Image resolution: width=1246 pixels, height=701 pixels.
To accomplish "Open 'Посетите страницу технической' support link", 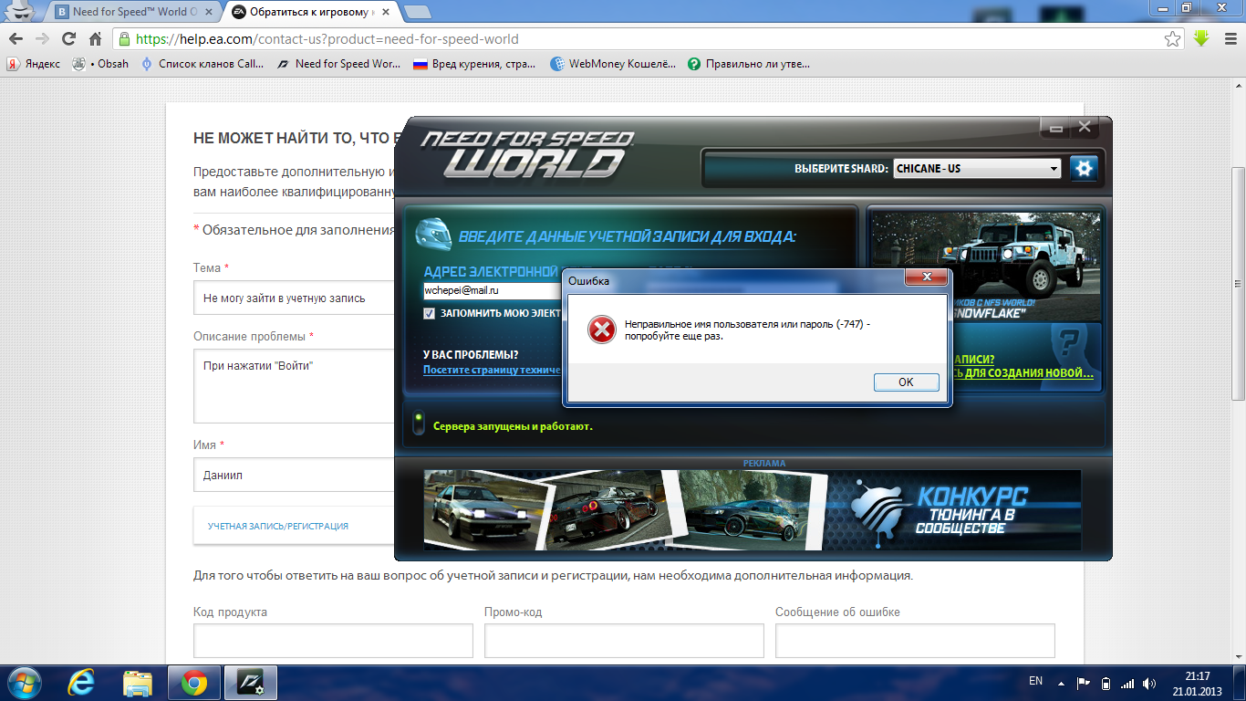I will click(x=492, y=370).
